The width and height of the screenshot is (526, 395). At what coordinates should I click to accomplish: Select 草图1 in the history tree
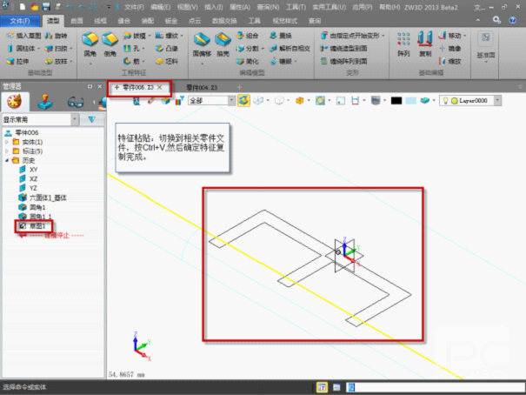pyautogui.click(x=39, y=225)
